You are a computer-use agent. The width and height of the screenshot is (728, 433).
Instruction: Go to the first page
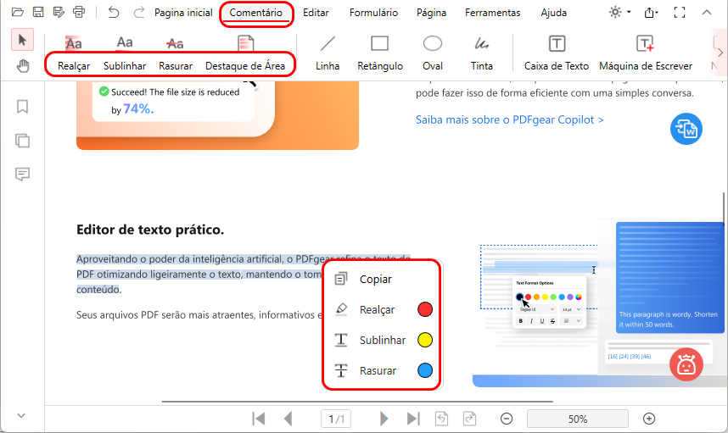pos(259,419)
